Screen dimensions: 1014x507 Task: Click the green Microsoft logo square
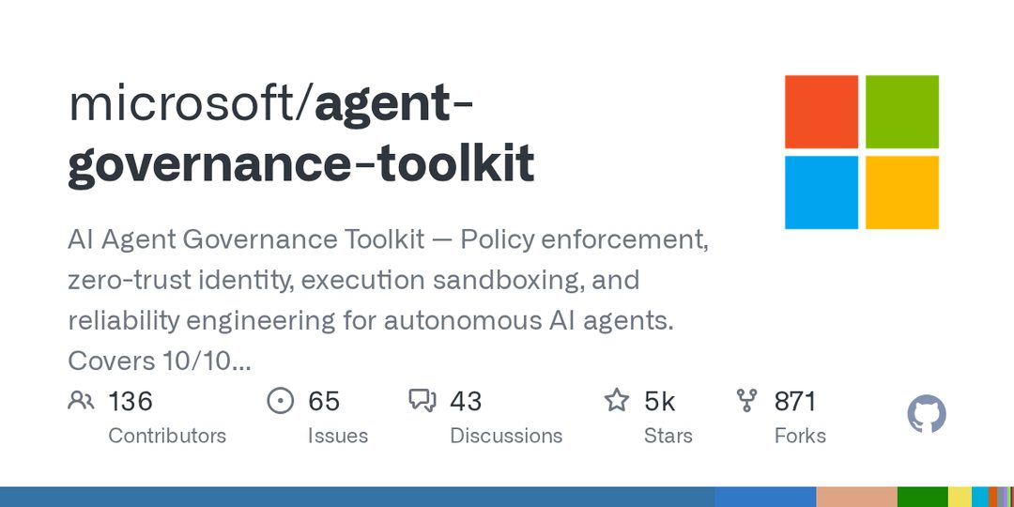tap(902, 112)
